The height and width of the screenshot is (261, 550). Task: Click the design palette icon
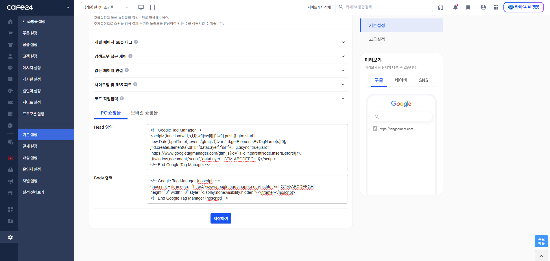tap(10, 91)
